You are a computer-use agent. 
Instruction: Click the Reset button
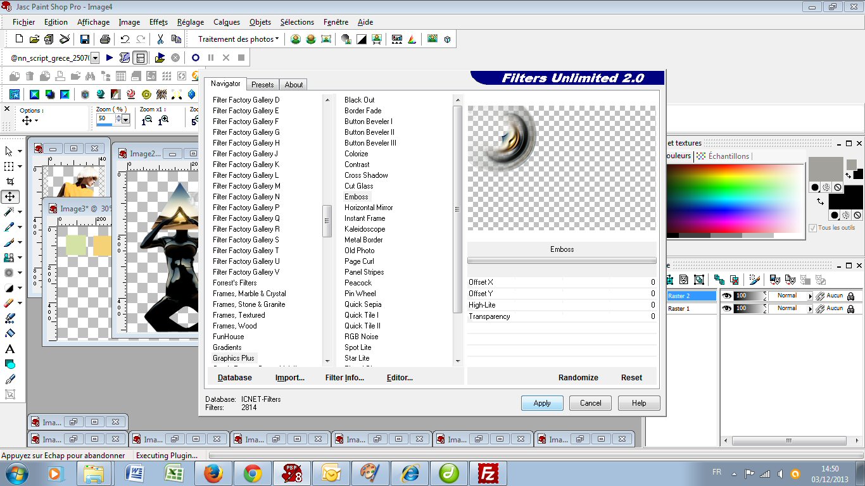[631, 378]
